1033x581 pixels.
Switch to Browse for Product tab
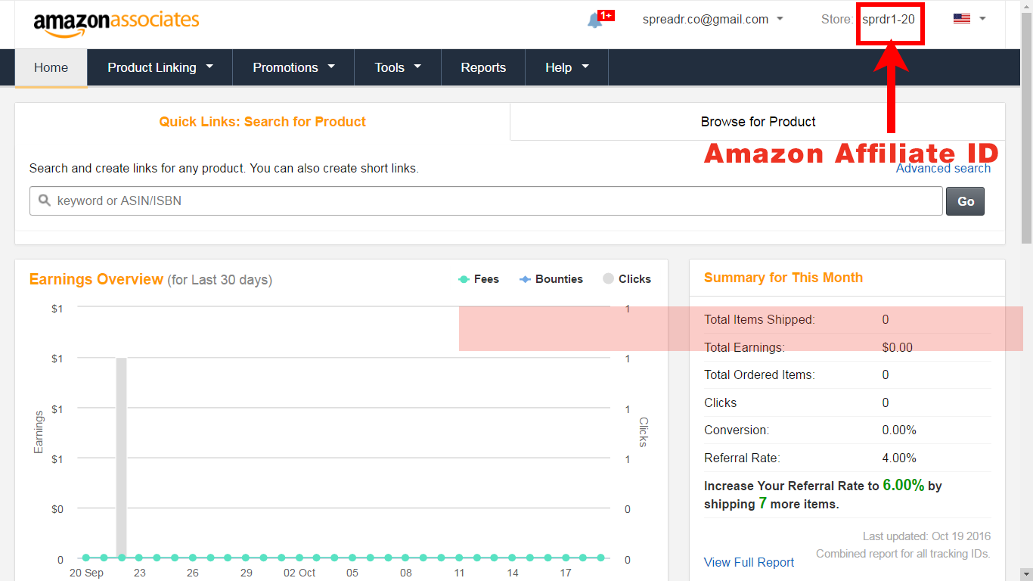pos(758,122)
